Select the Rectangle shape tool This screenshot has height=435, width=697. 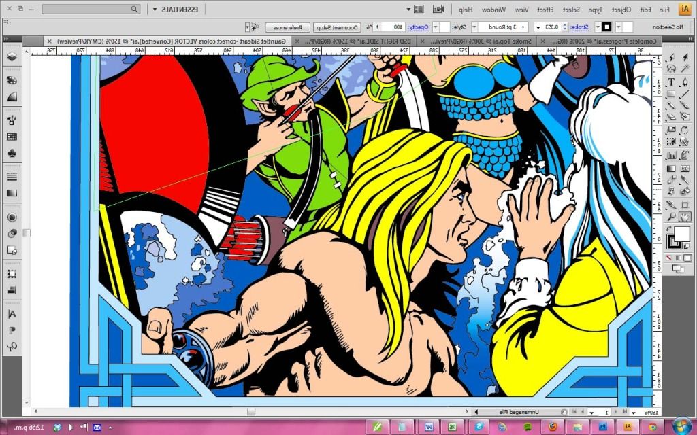tap(671, 94)
